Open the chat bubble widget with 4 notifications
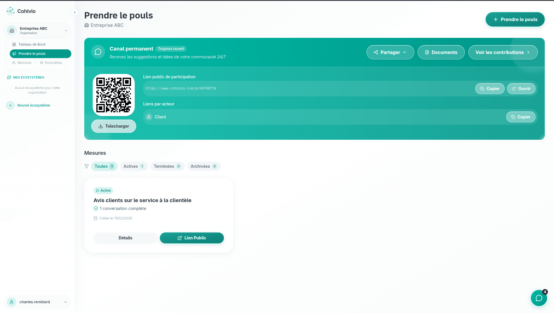 point(539,298)
